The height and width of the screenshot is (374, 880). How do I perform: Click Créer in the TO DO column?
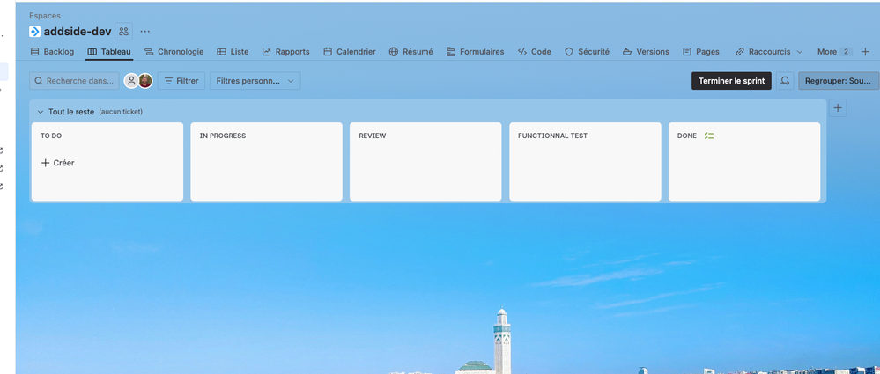[x=58, y=163]
